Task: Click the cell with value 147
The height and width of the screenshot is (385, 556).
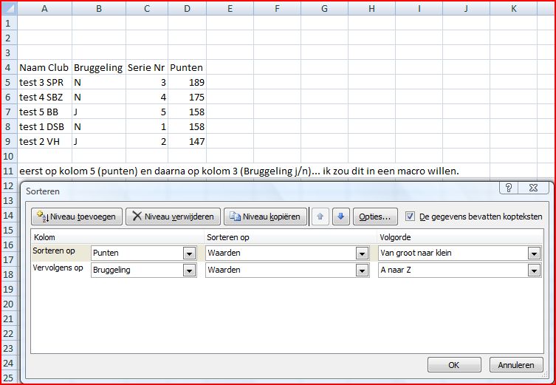Action: click(188, 141)
